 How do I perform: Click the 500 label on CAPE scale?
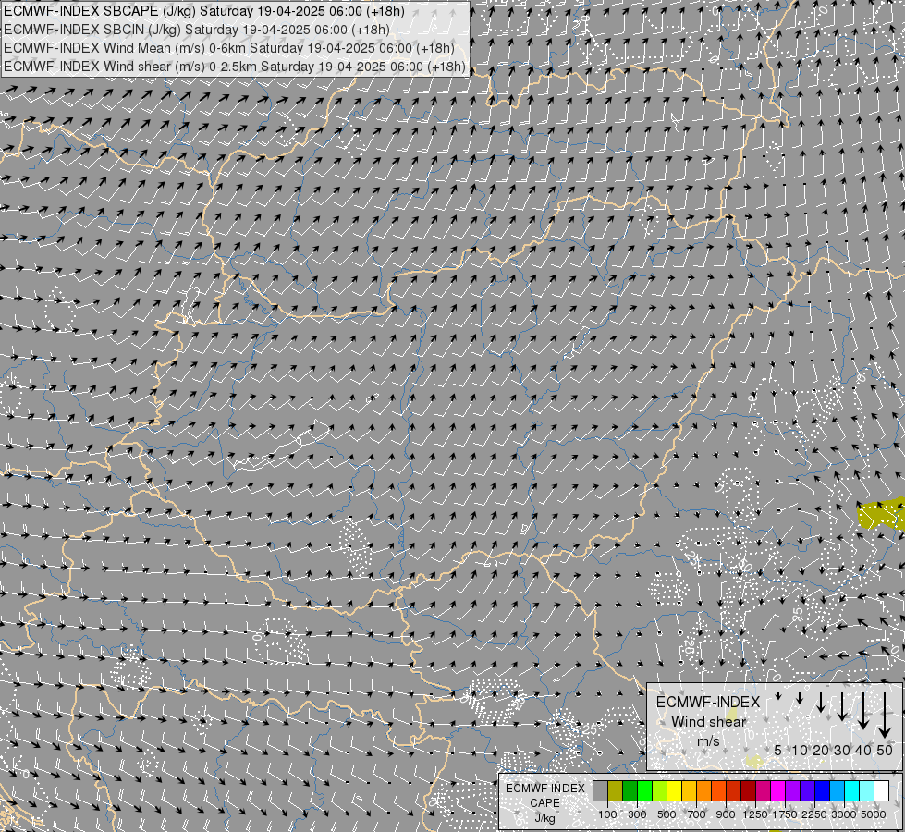click(667, 814)
